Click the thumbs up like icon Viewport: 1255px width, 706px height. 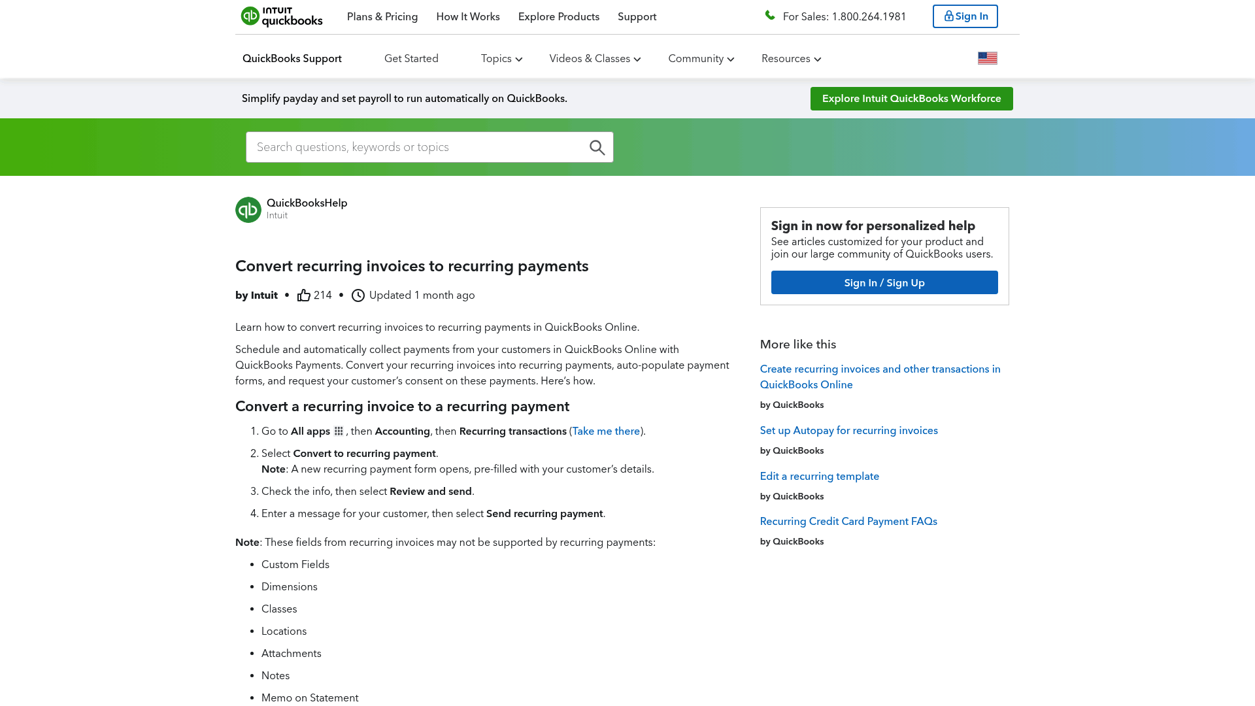point(304,295)
